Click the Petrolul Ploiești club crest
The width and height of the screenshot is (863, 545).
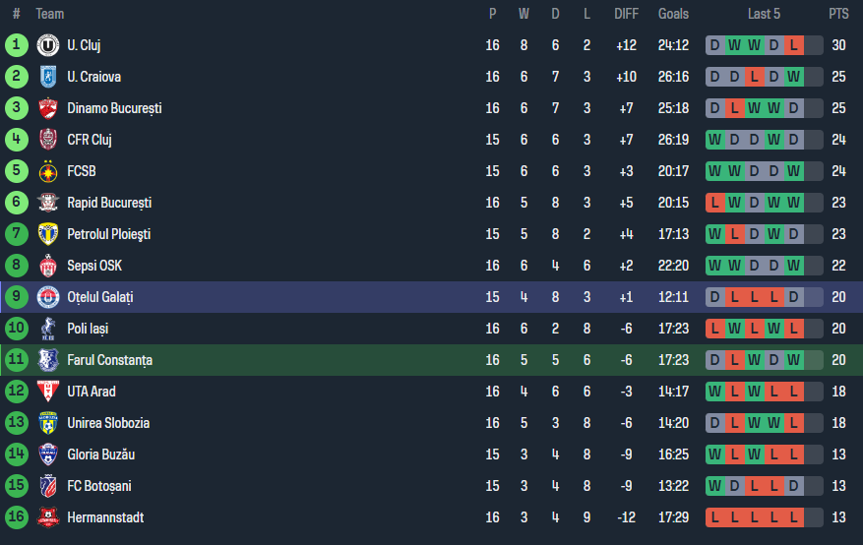(x=47, y=234)
